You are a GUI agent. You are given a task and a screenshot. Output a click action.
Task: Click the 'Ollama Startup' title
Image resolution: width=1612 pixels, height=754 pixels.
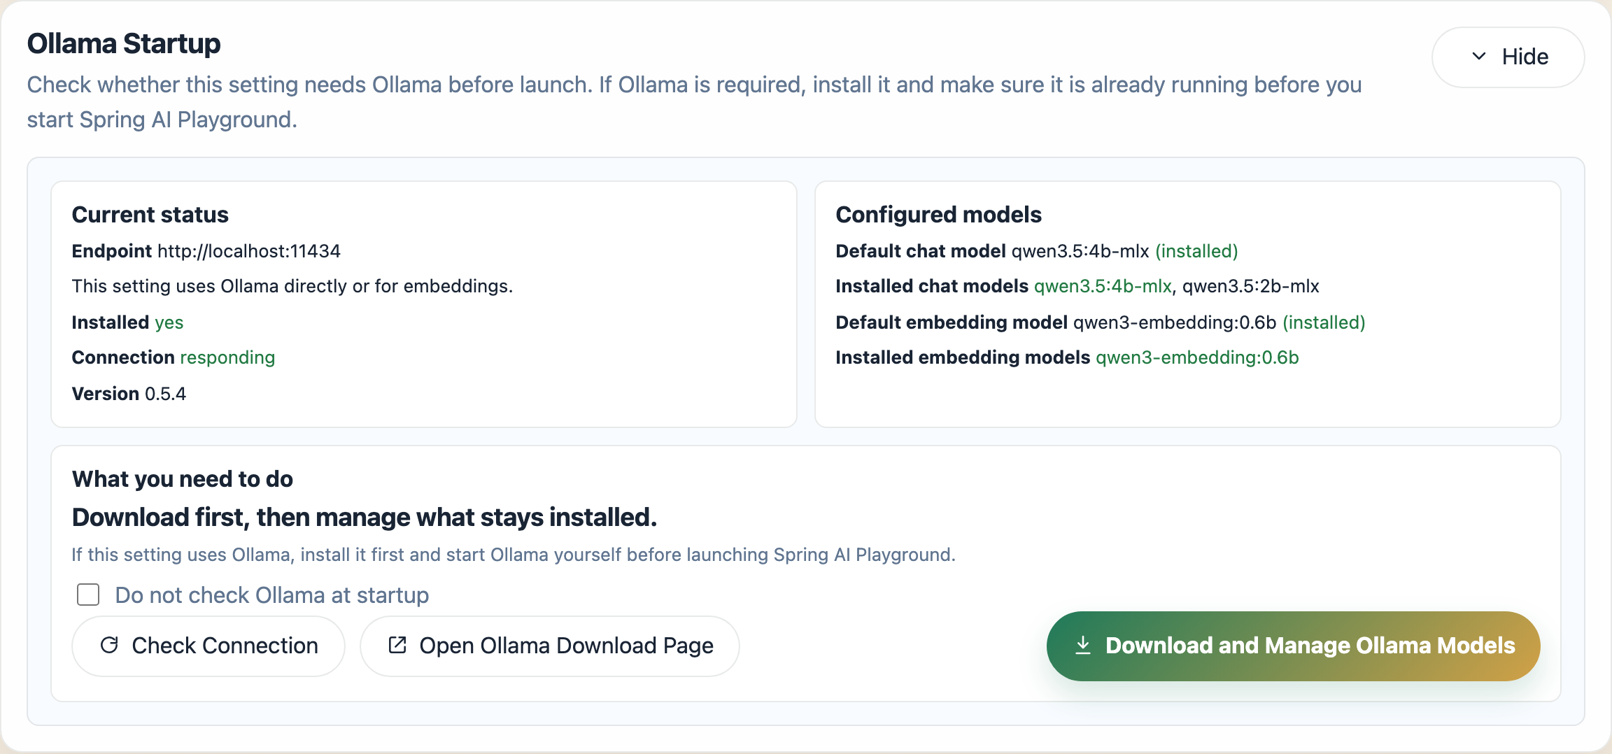124,43
